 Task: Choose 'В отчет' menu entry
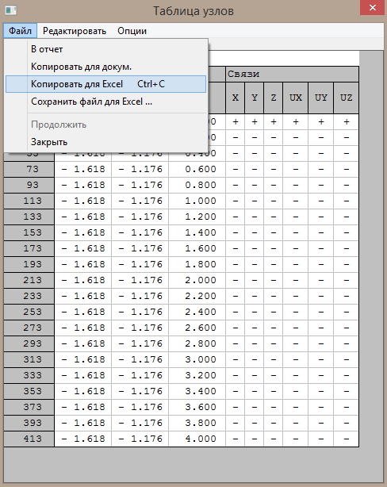coord(105,49)
